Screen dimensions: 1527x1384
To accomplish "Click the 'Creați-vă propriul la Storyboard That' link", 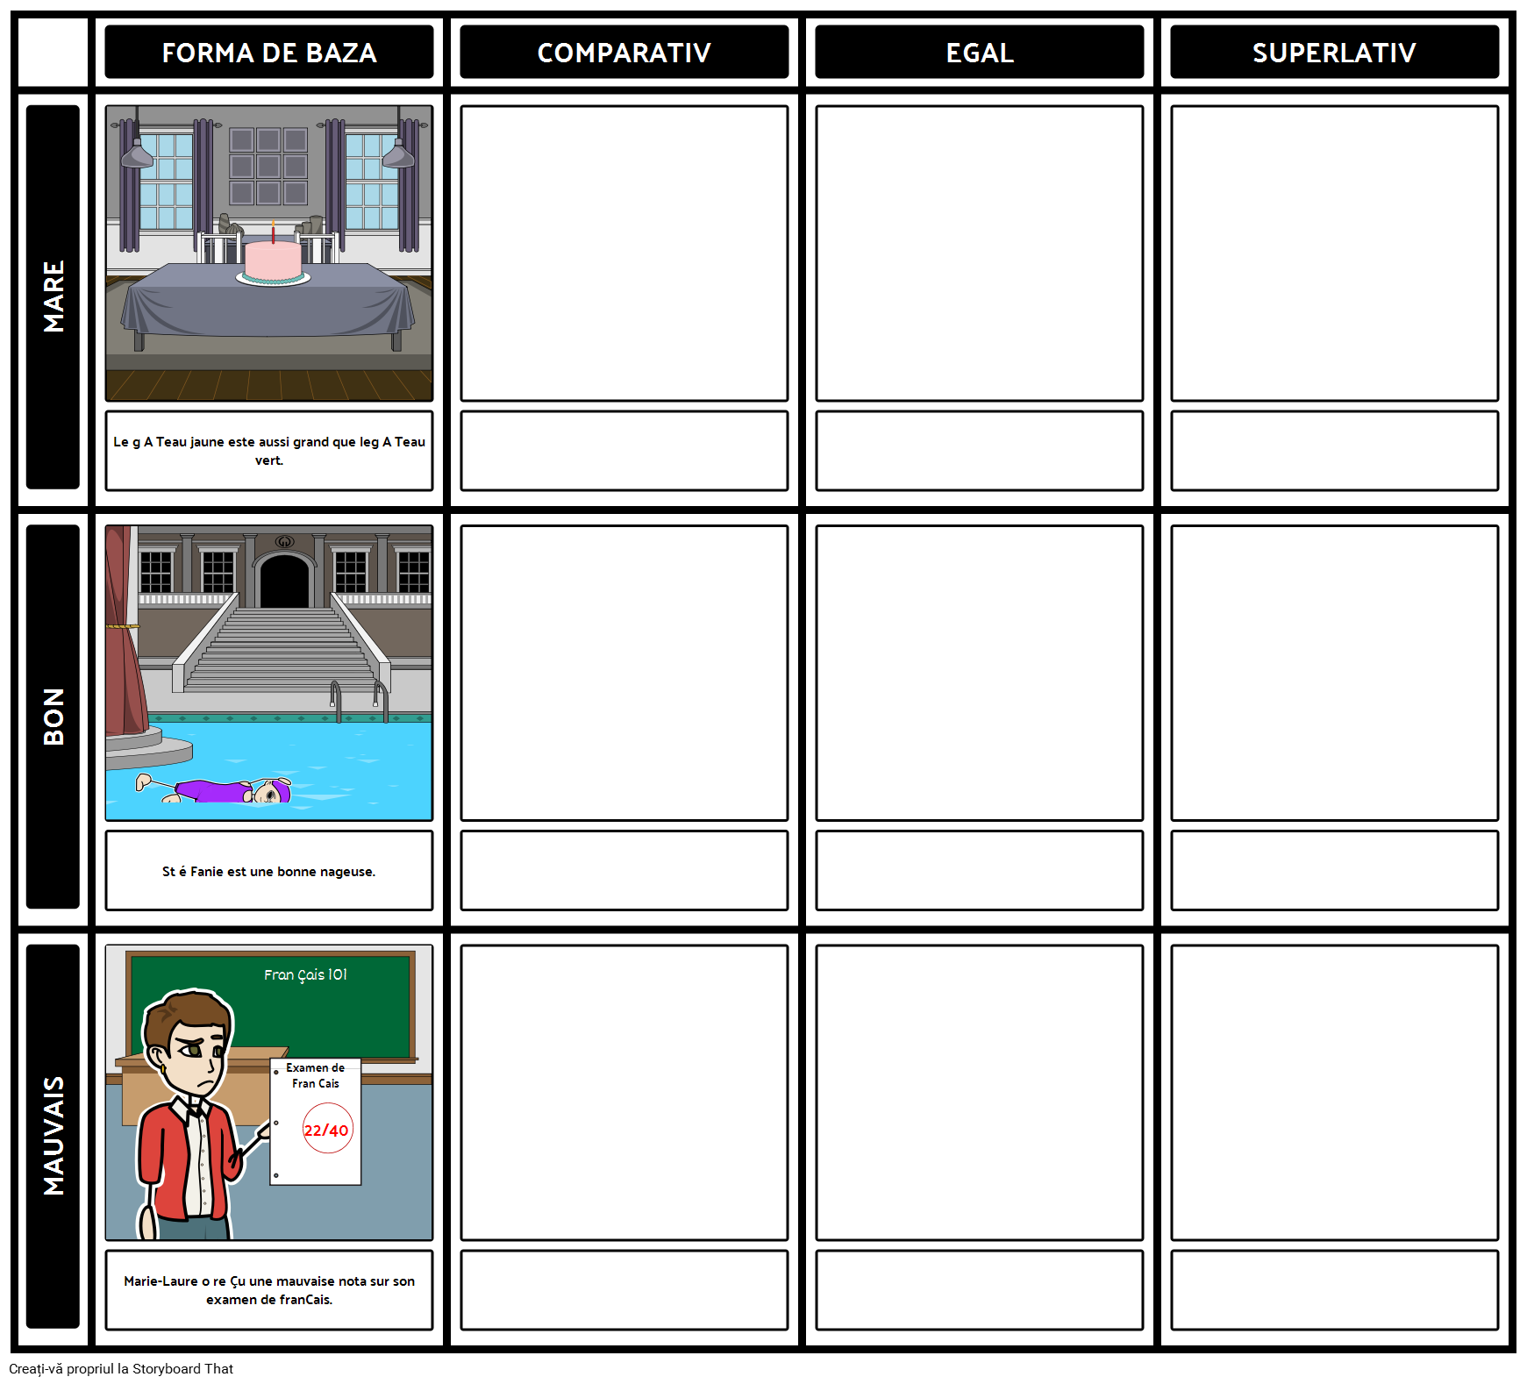I will (121, 1369).
